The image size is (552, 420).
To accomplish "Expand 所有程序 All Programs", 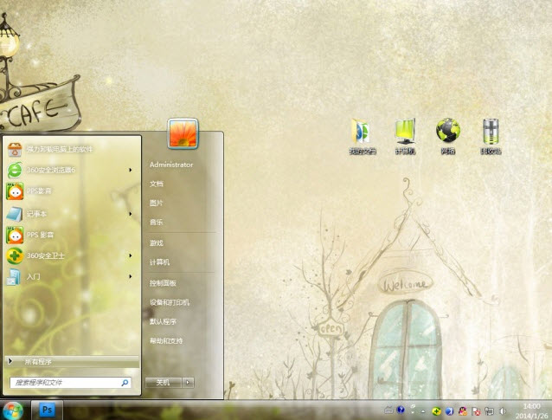I will click(x=72, y=361).
